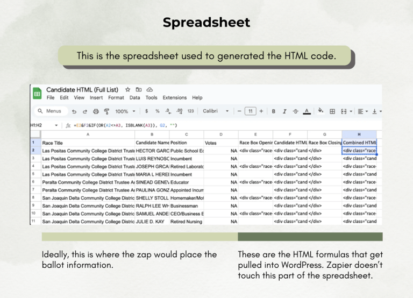The image size is (413, 298).
Task: Click the undo arrow icon
Action: click(74, 111)
